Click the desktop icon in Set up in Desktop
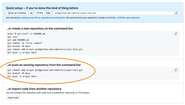This screenshot has height=105, width=185. tap(9, 13)
